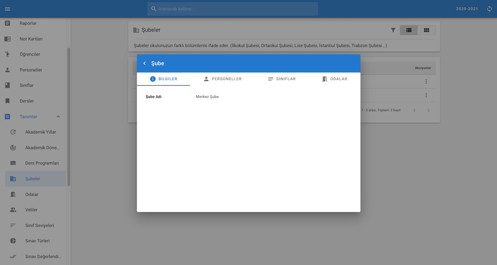Click the Merkez Şube name value
Viewport: 497px width, 265px height.
207,97
